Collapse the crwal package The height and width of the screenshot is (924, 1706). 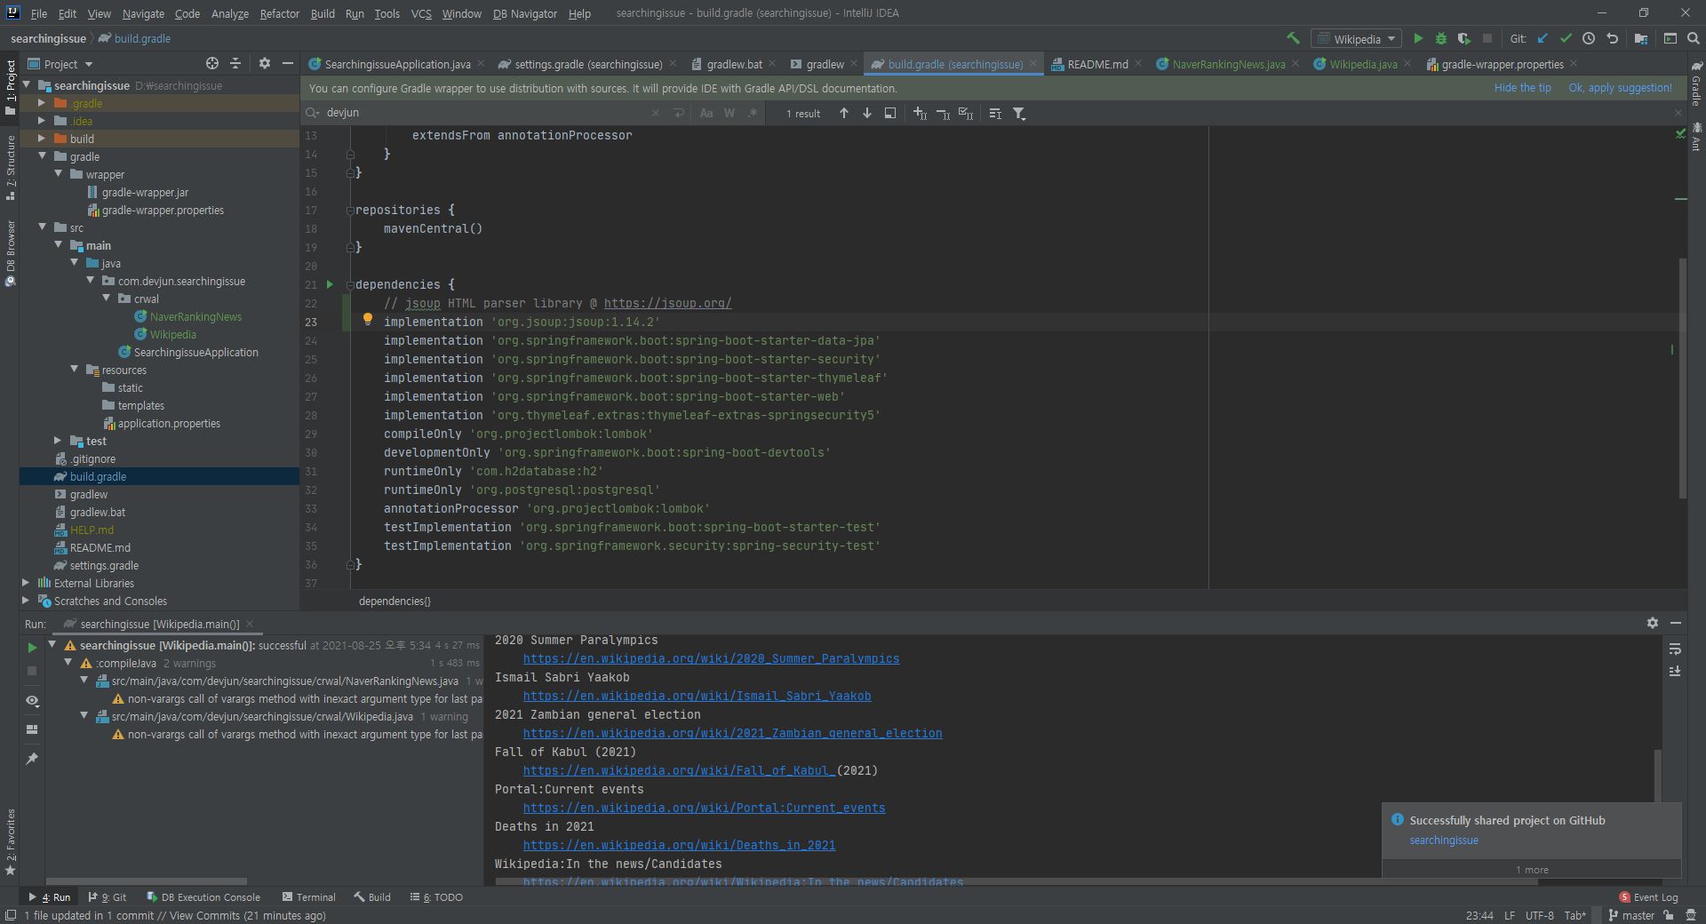pos(106,299)
